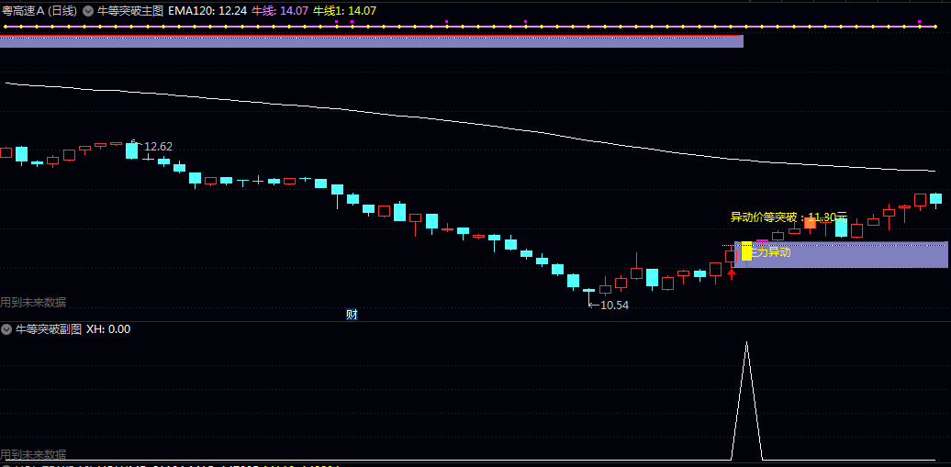The image size is (951, 467).
Task: Click the purple band at chart top
Action: click(371, 41)
